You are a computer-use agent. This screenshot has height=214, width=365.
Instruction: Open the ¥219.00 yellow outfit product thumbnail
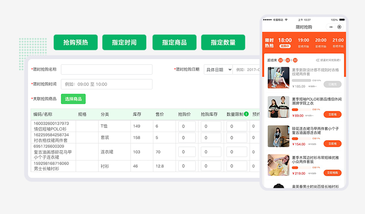279,165
